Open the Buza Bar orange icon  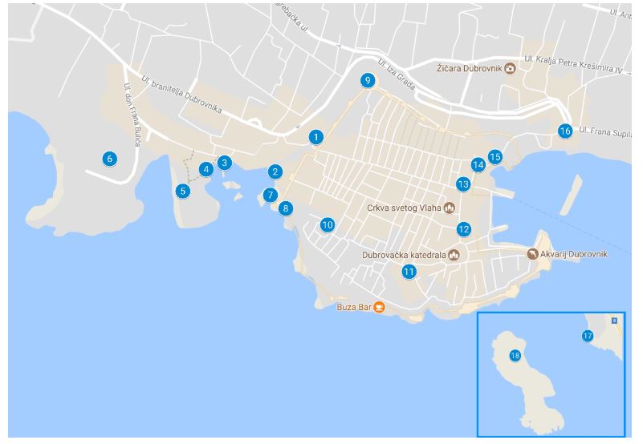(380, 307)
